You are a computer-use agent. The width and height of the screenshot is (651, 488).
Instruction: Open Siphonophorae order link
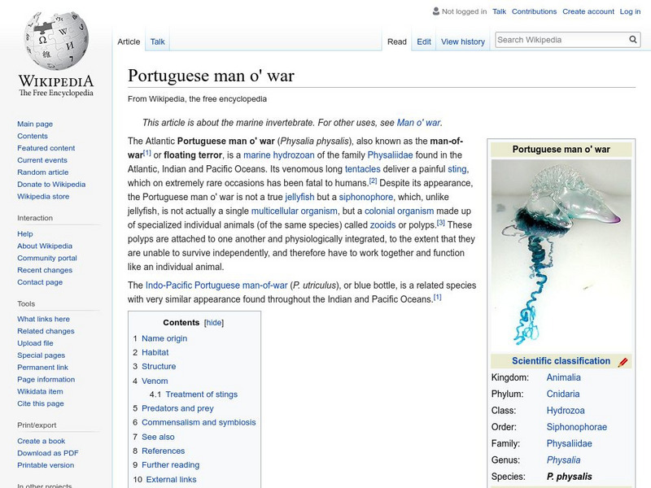point(576,427)
